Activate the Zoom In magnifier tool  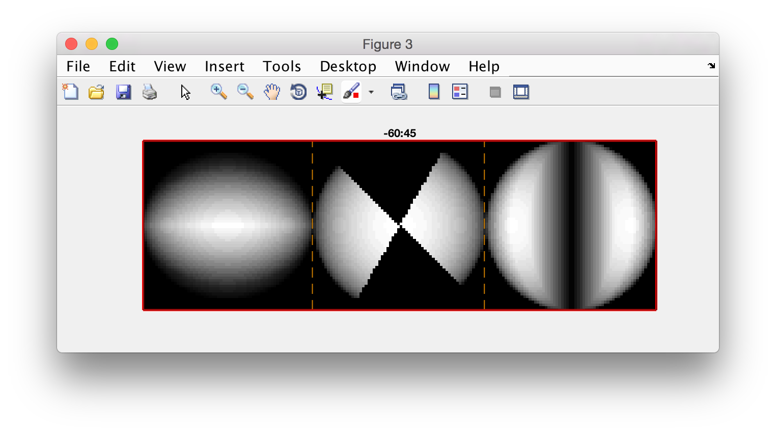point(219,92)
